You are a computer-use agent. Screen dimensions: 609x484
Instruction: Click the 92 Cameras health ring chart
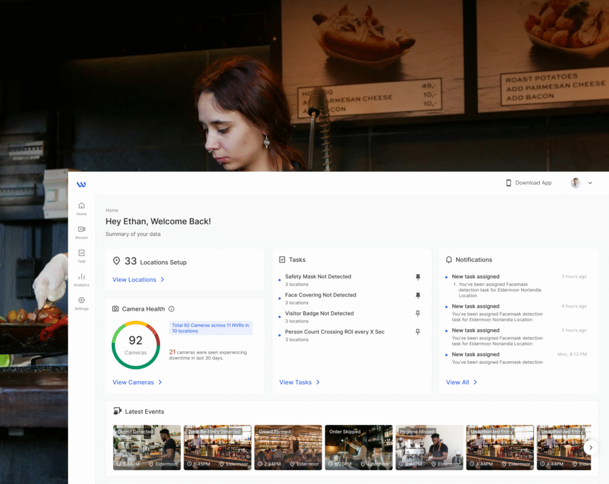[136, 345]
